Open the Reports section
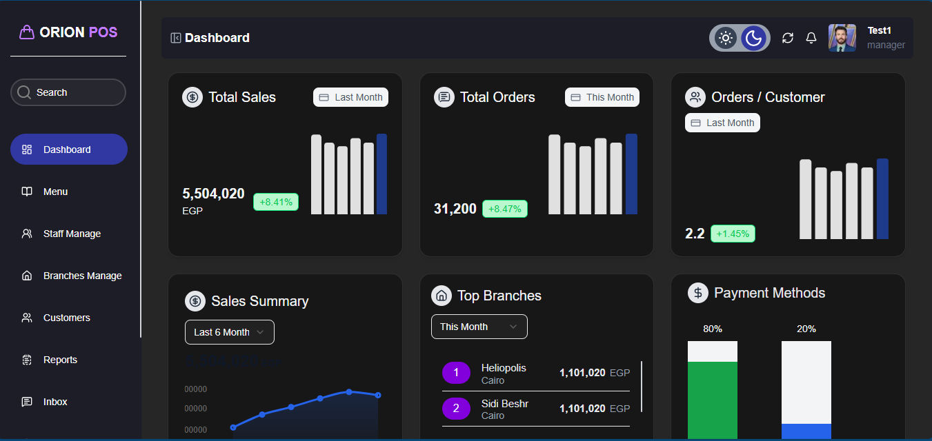Image resolution: width=932 pixels, height=441 pixels. pyautogui.click(x=60, y=360)
